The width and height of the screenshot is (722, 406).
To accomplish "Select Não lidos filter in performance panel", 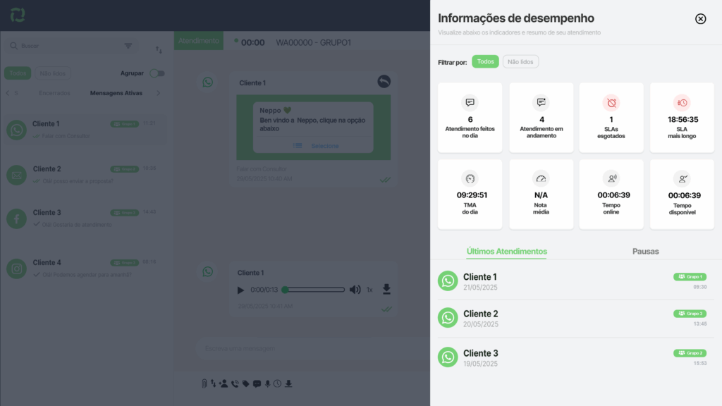I will 520,62.
